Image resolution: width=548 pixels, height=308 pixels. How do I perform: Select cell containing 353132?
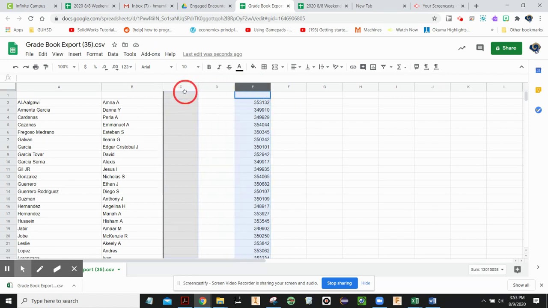pos(253,103)
